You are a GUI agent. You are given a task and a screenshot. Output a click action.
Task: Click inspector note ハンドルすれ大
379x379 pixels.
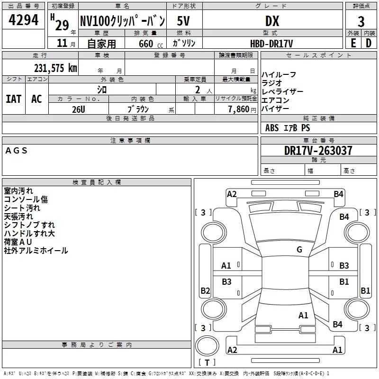coord(29,233)
